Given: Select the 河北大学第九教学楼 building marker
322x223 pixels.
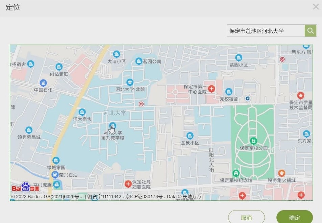Looking at the screenshot, I should [x=113, y=126].
